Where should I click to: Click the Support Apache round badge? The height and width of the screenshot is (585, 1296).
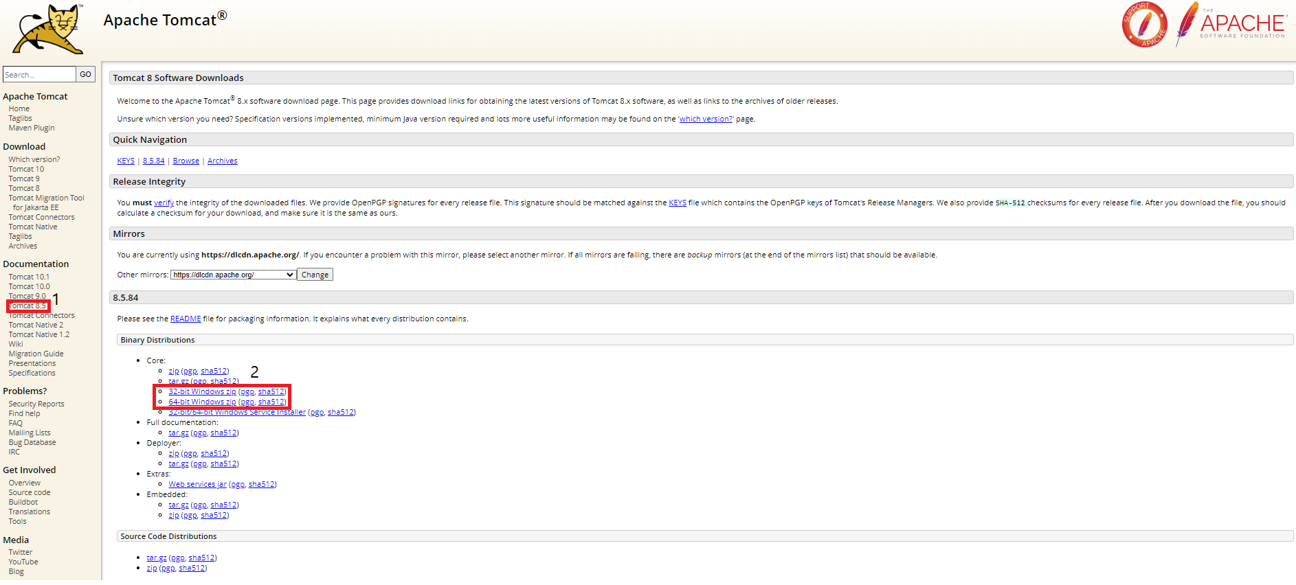[1144, 25]
